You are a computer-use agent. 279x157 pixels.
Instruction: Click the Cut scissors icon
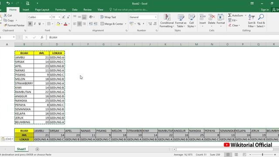pos(5,15)
